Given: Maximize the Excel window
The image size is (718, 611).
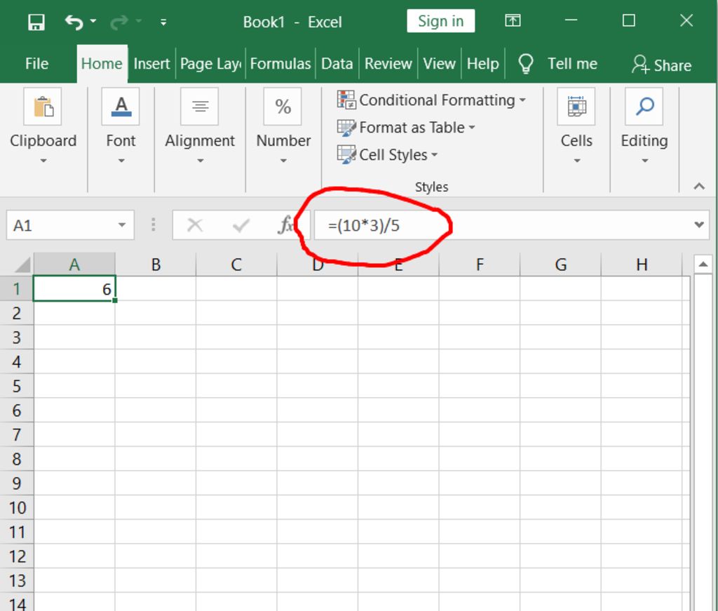Looking at the screenshot, I should pyautogui.click(x=629, y=20).
